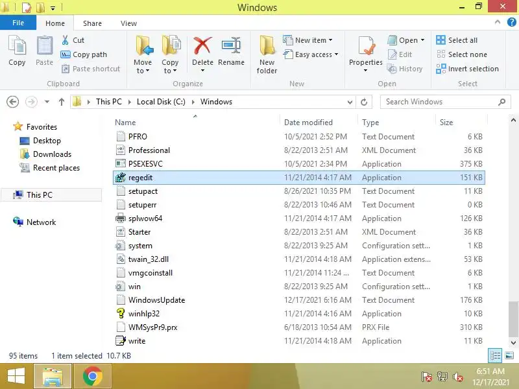This screenshot has width=519, height=389.
Task: Open Explorer Help question mark
Action: [x=511, y=22]
